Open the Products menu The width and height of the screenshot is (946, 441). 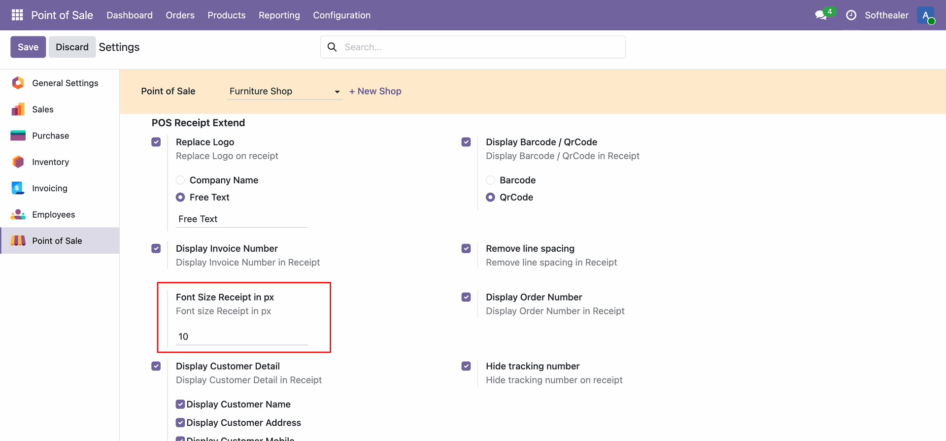pyautogui.click(x=227, y=15)
